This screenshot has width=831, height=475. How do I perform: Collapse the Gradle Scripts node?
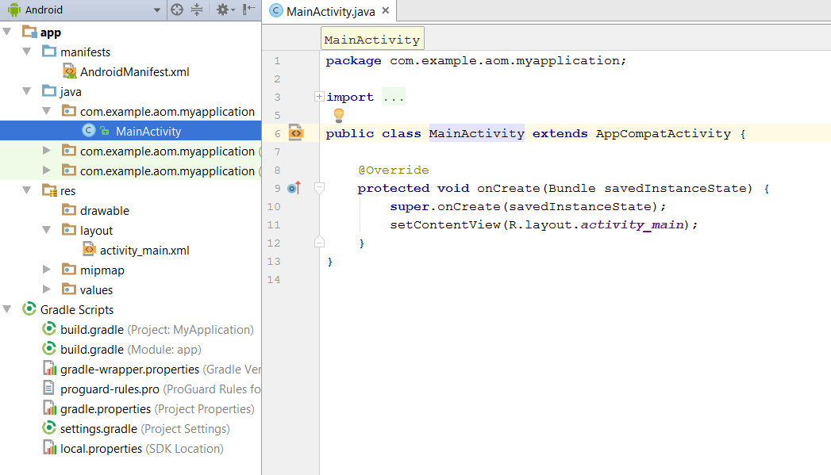click(x=7, y=310)
